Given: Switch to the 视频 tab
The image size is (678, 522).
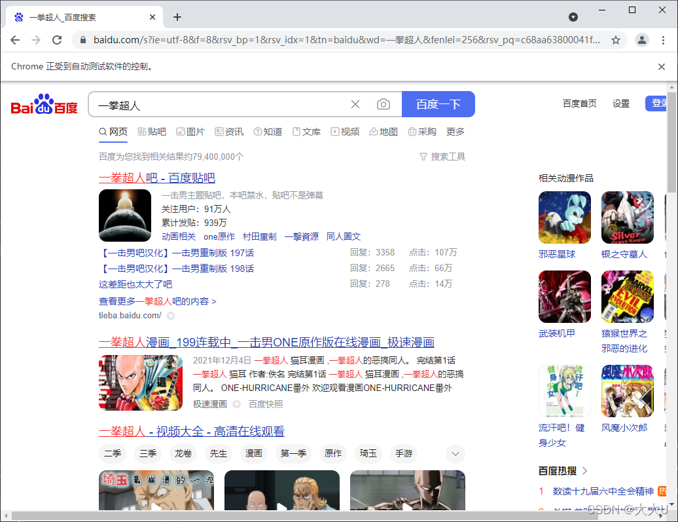Looking at the screenshot, I should tap(345, 132).
